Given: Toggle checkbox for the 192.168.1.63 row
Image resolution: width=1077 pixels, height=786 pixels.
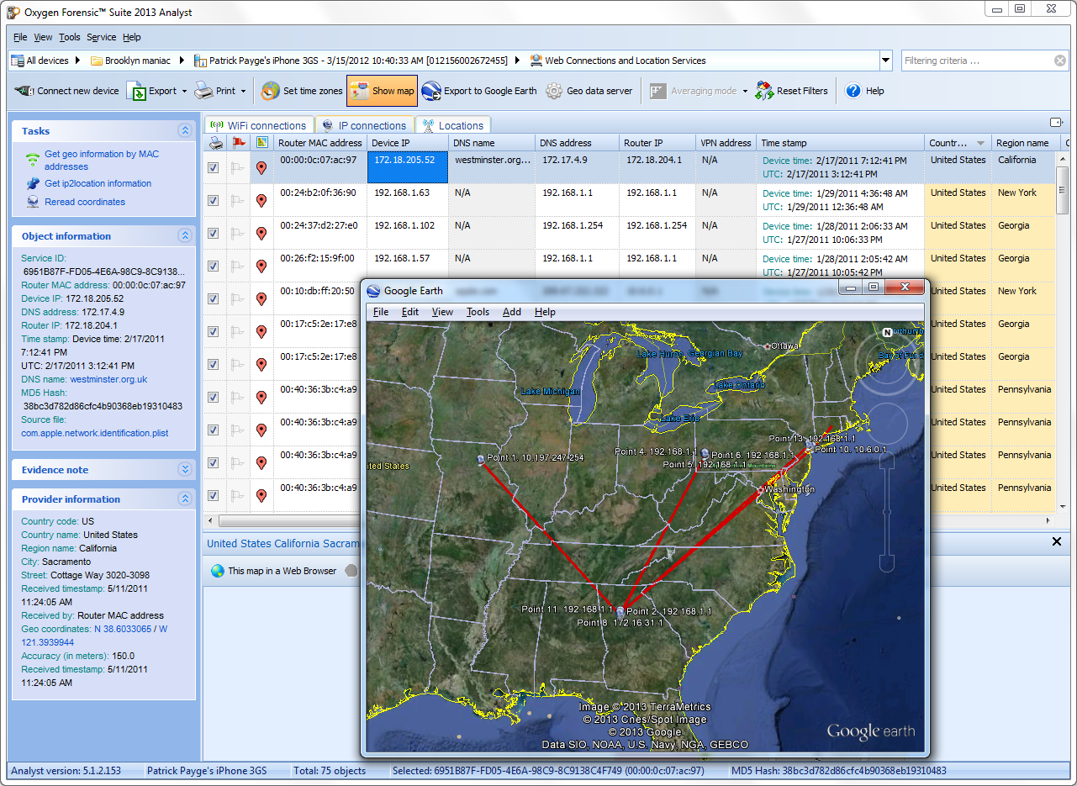Looking at the screenshot, I should tap(214, 201).
